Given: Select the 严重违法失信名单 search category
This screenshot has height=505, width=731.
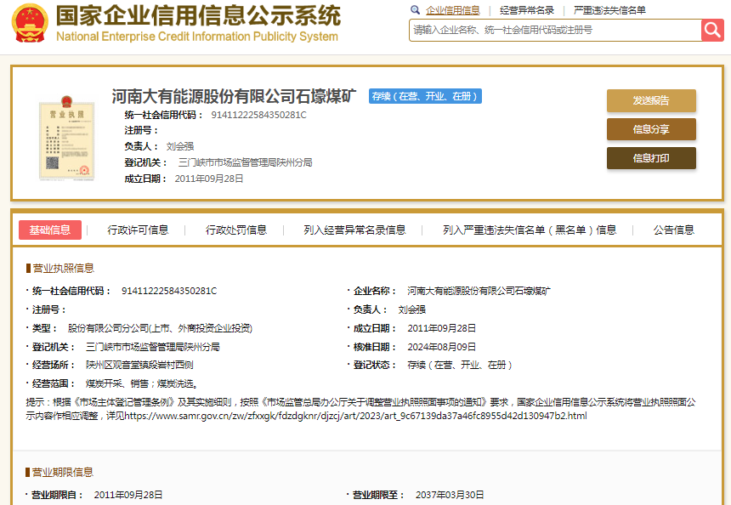Looking at the screenshot, I should pyautogui.click(x=609, y=10).
